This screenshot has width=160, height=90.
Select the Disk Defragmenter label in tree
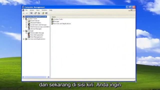click(x=37, y=35)
